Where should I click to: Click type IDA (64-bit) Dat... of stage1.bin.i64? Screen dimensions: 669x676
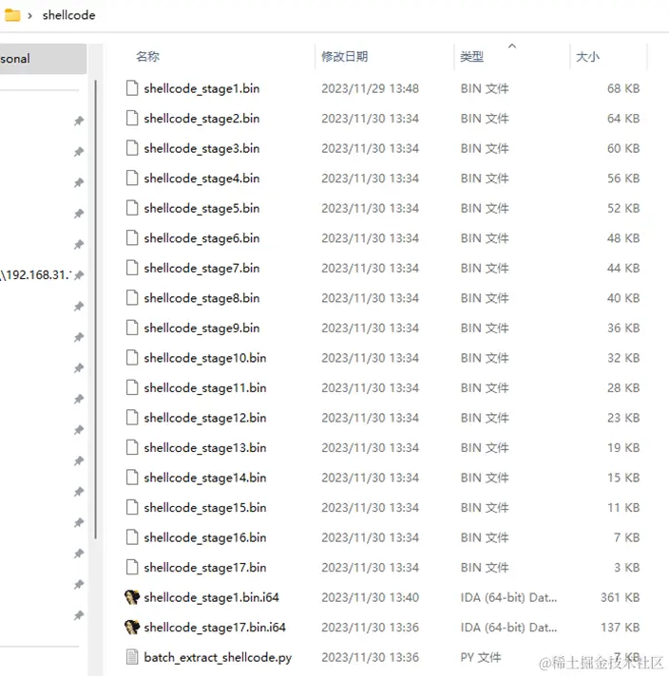point(508,597)
